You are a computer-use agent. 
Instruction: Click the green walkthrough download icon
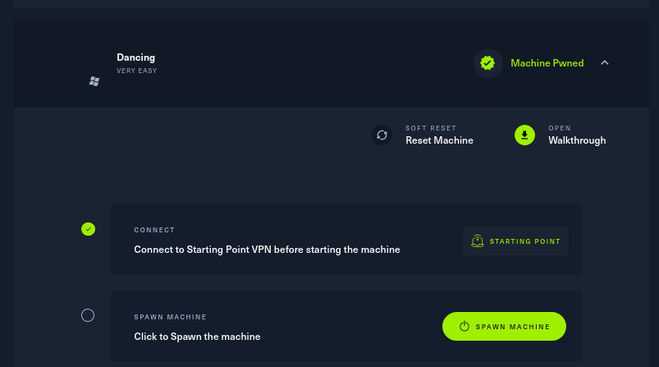coord(524,135)
